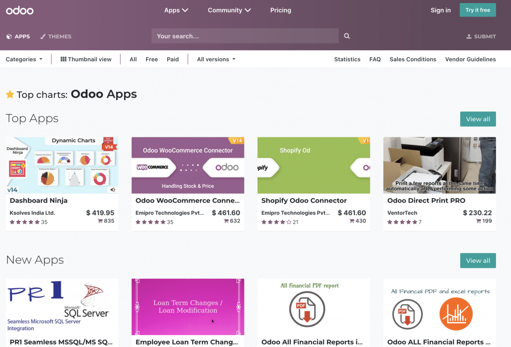The width and height of the screenshot is (511, 347).
Task: Open Dashboard Ninja app thumbnail
Action: tap(62, 165)
